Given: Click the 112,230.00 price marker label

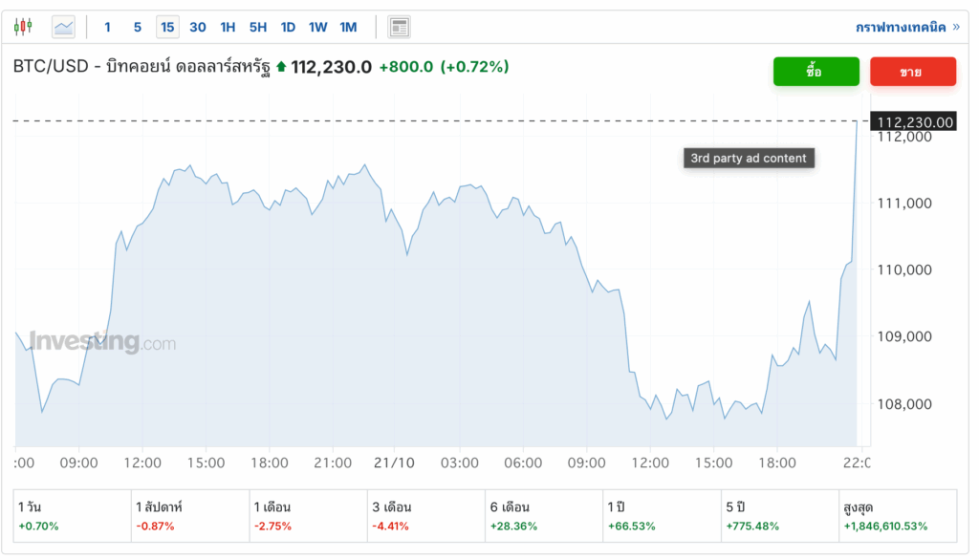Looking at the screenshot, I should point(915,121).
